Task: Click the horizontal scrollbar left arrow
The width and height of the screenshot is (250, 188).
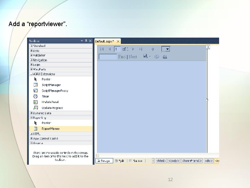Action: pyautogui.click(x=97, y=155)
